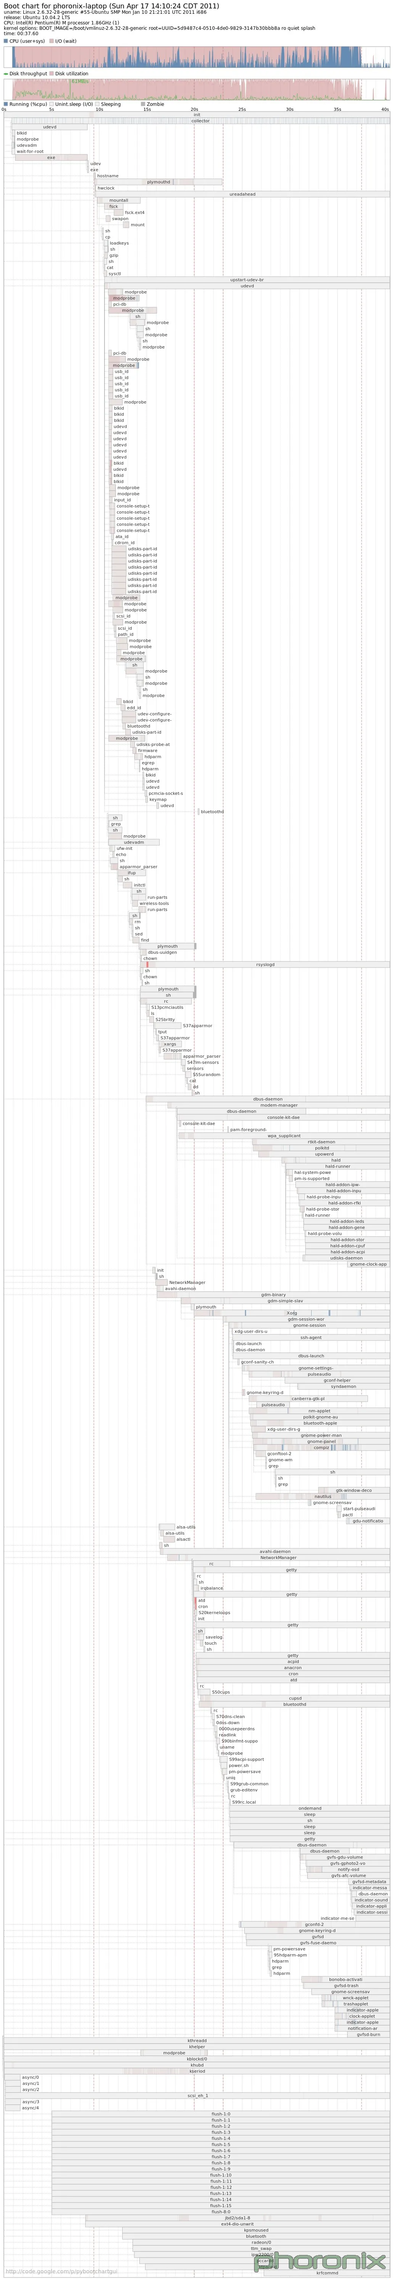Click the Zombie process legend swatch

(x=143, y=104)
